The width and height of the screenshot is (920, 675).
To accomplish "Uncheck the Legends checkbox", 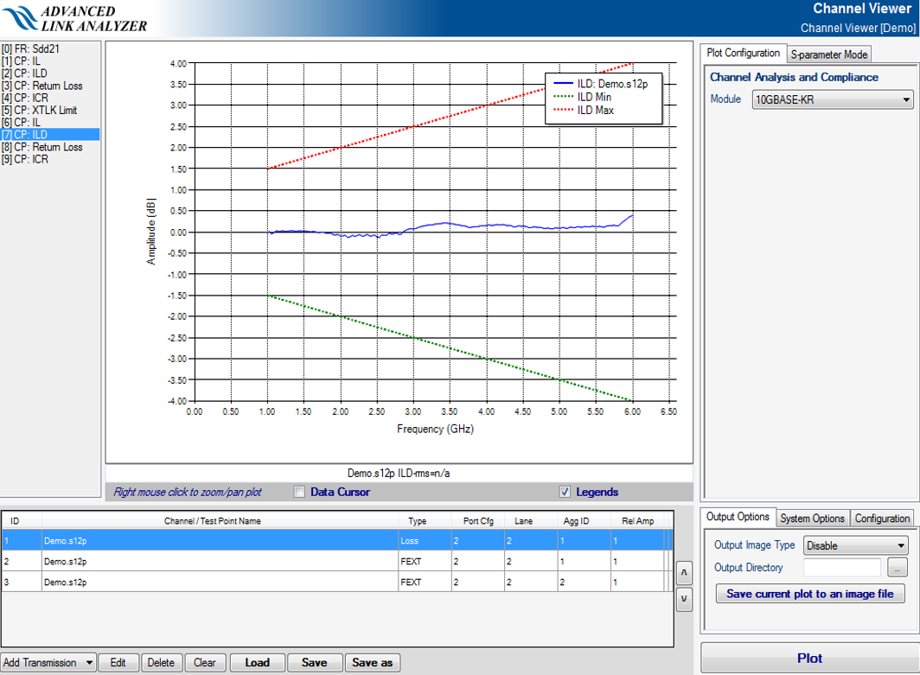I will [x=565, y=493].
